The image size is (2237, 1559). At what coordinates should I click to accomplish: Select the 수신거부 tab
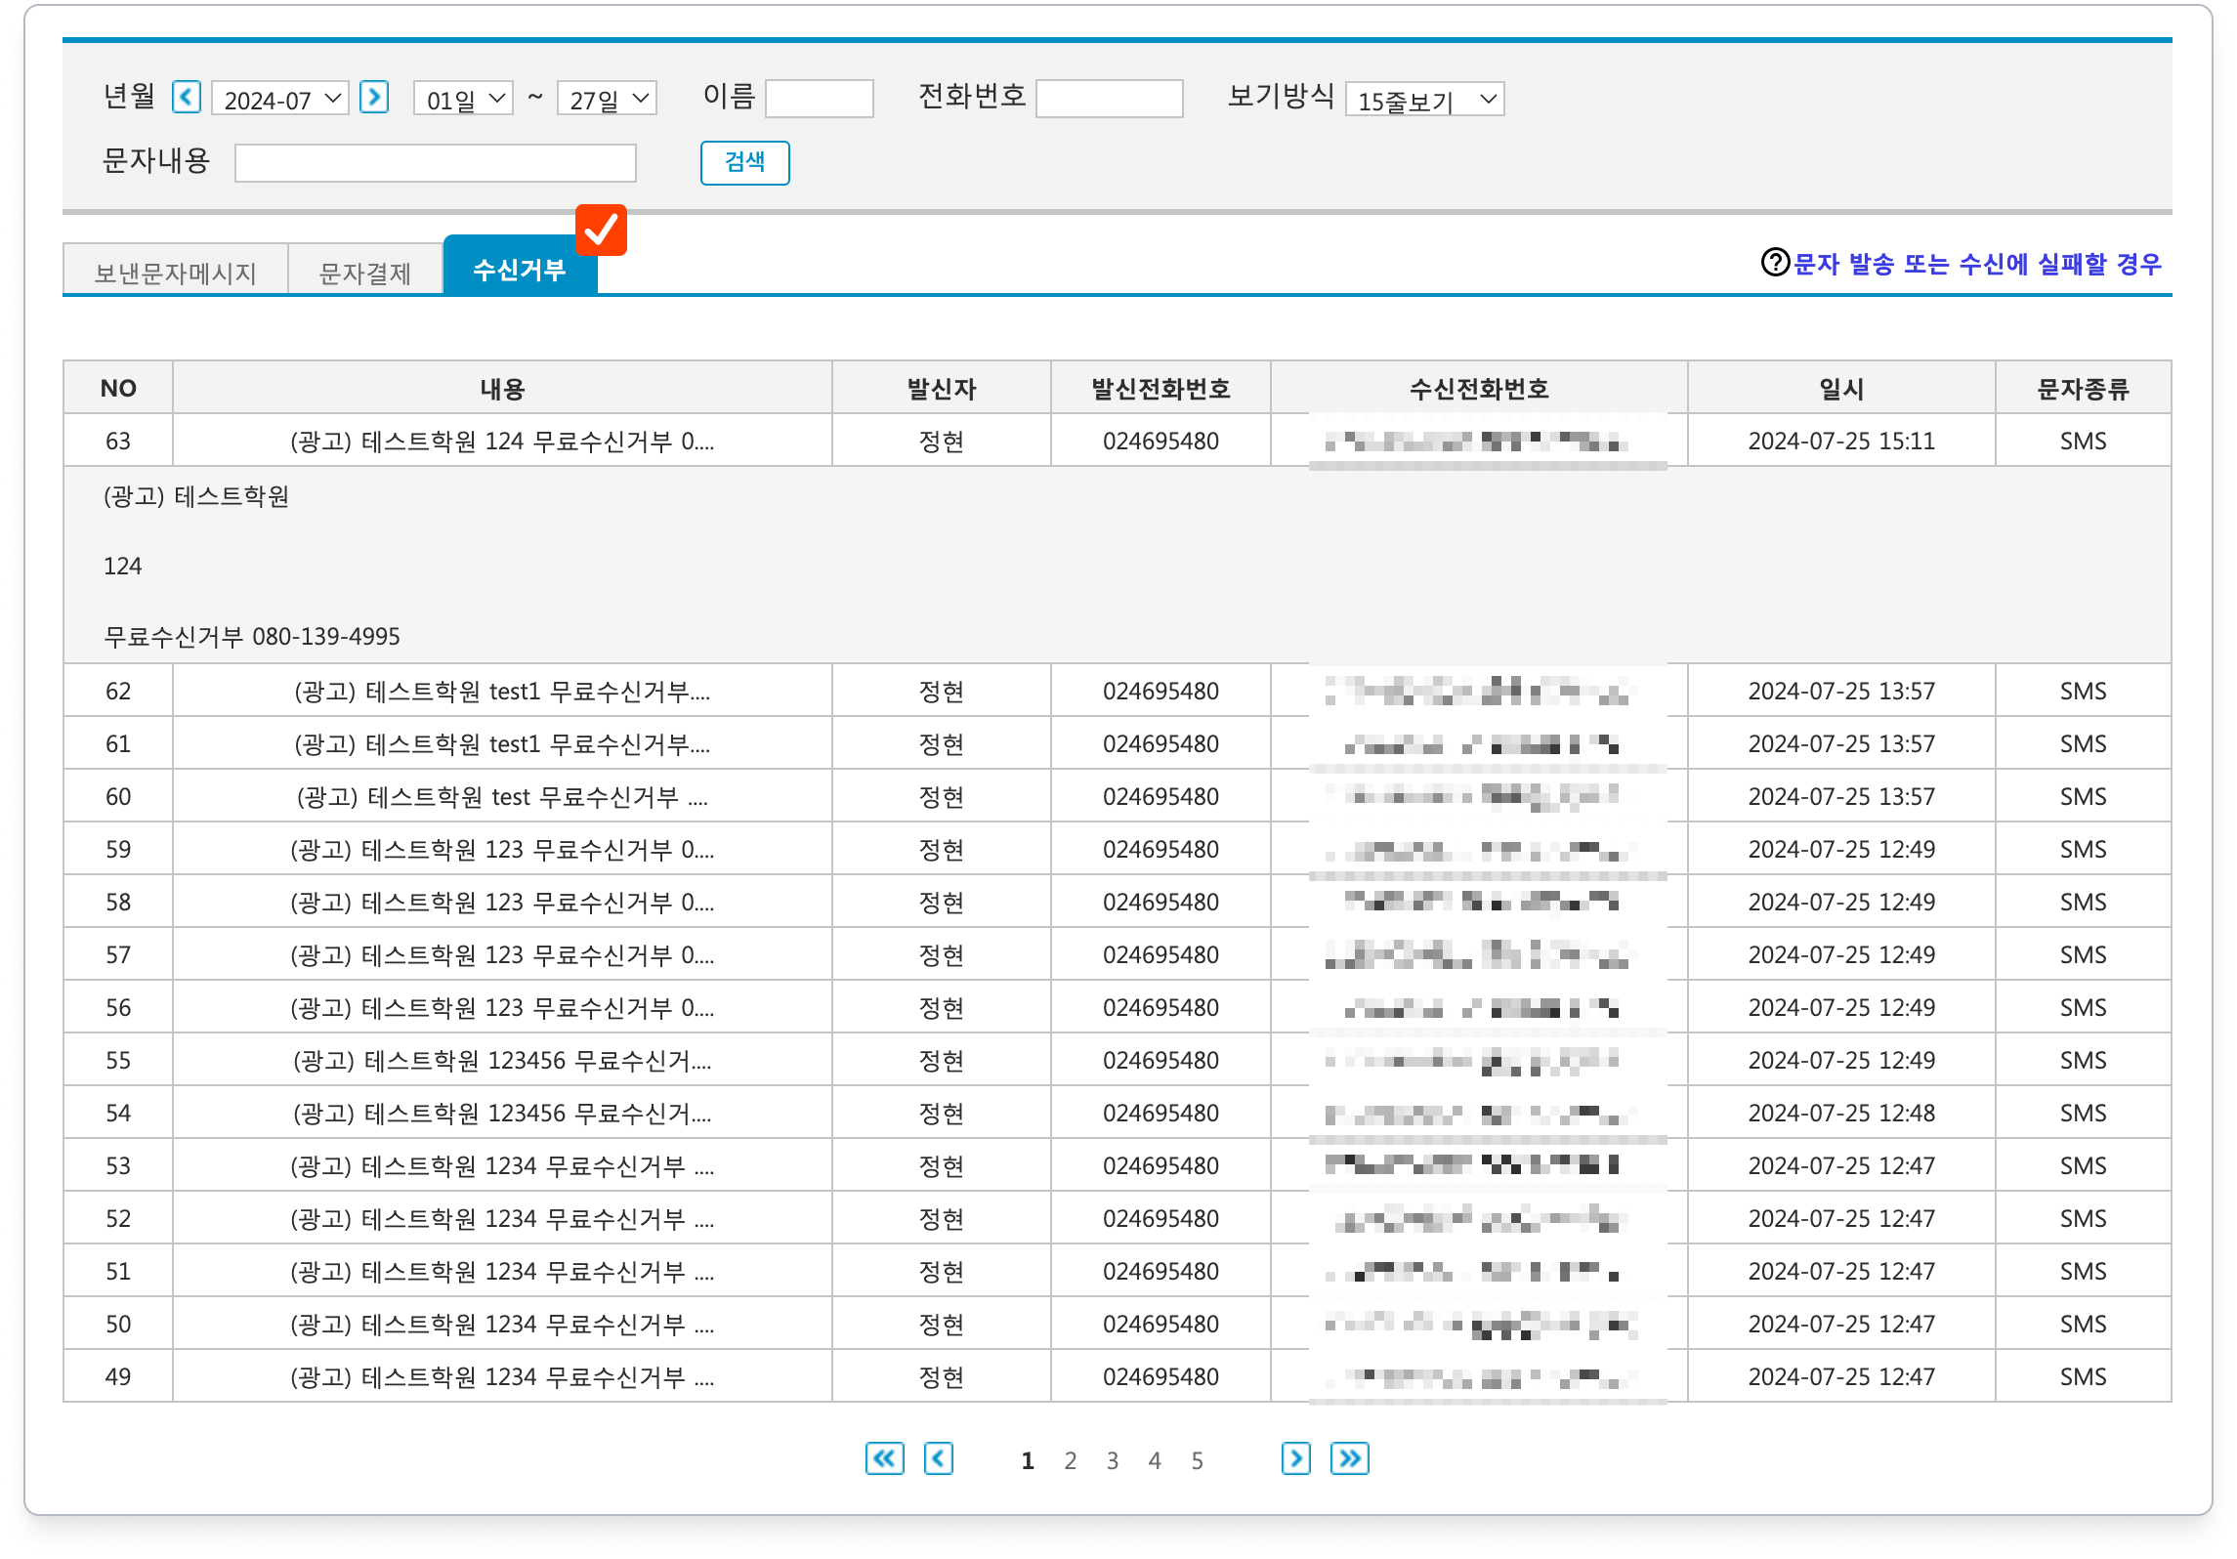click(519, 270)
